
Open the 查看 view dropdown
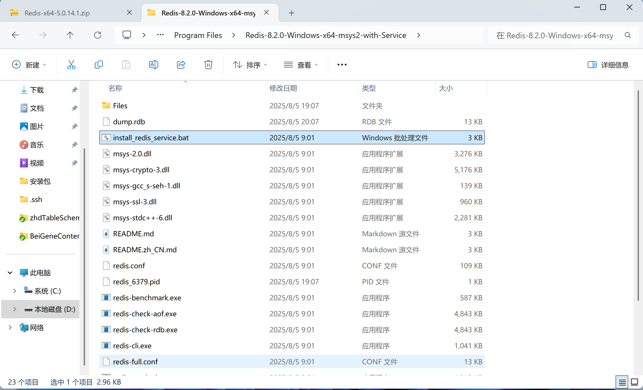[x=301, y=65]
